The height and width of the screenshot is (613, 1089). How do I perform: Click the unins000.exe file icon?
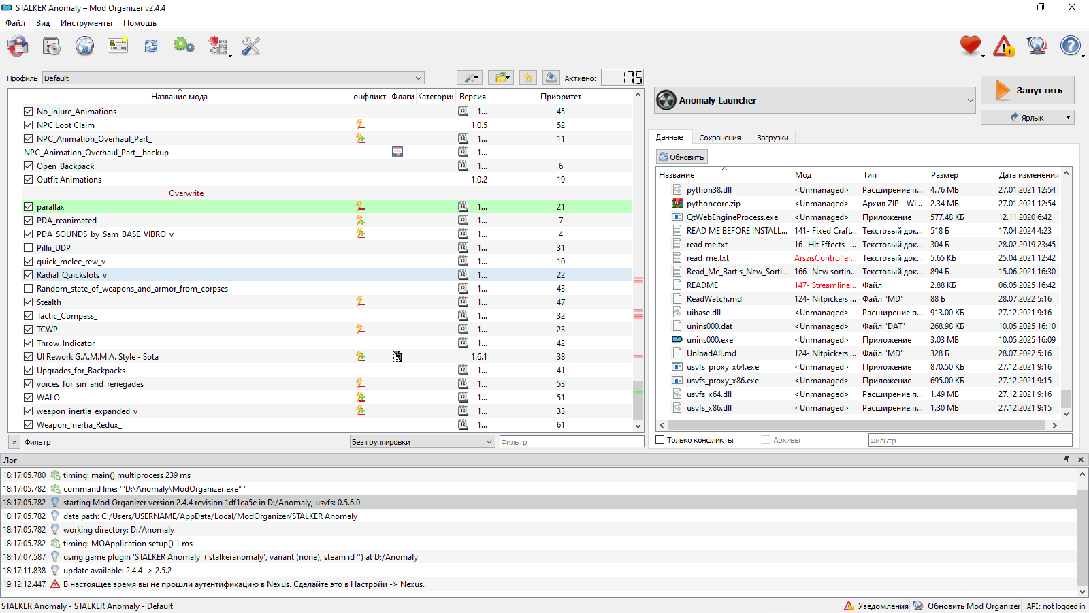tap(677, 339)
